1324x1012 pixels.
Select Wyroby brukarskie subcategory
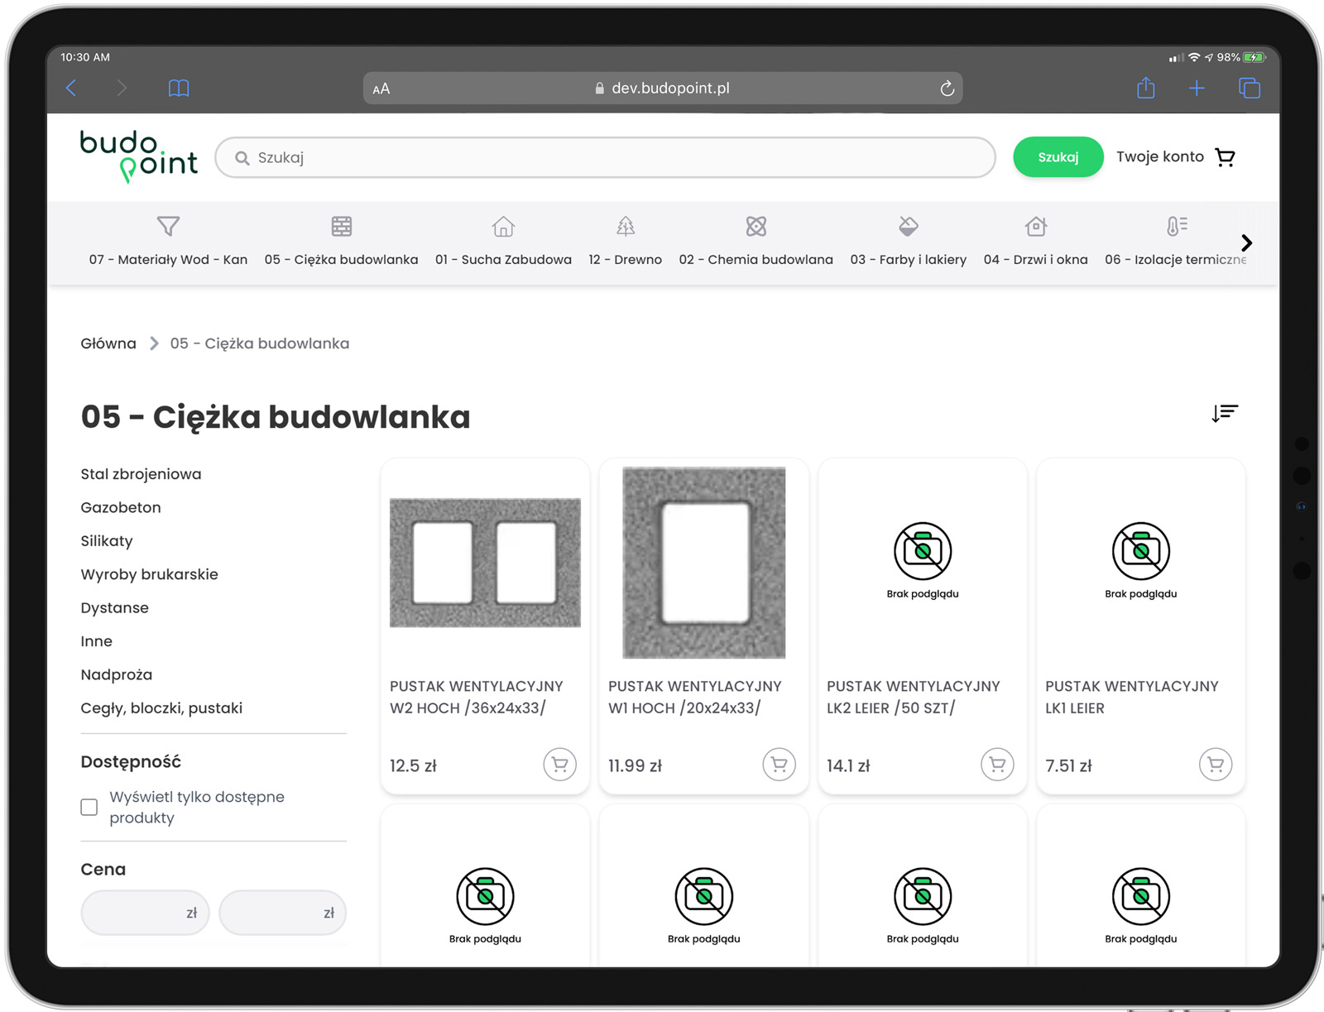(149, 574)
